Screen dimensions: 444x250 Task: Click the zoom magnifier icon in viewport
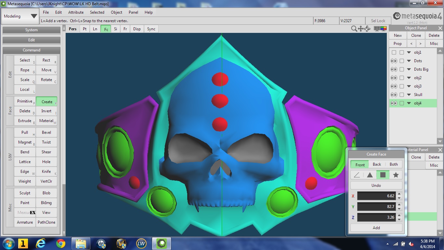tap(354, 29)
